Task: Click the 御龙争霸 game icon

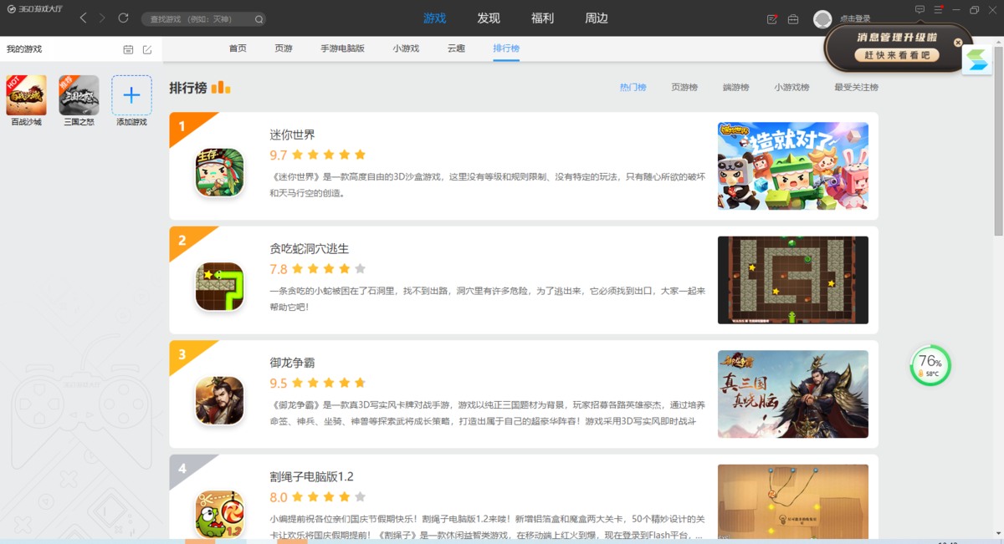Action: pos(220,400)
